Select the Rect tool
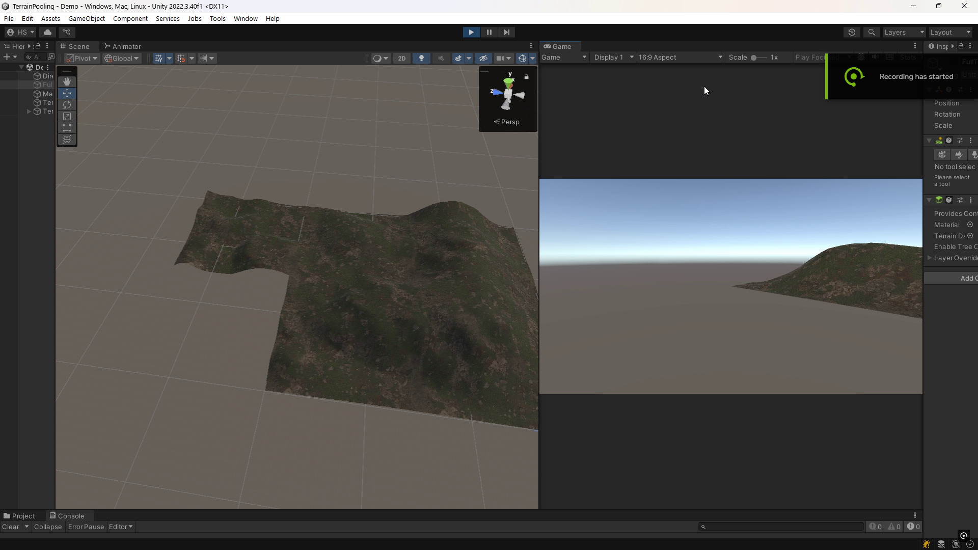 [x=67, y=128]
